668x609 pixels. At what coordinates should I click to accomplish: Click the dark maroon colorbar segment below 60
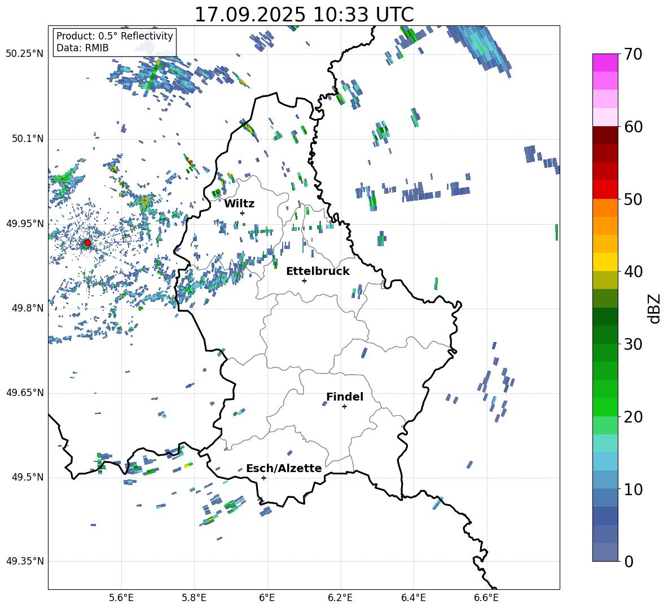coord(605,135)
